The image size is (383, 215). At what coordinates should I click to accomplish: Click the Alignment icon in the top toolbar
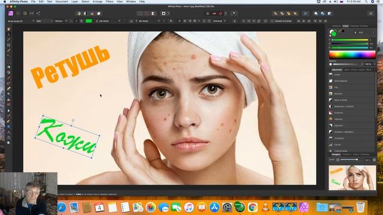[305, 13]
